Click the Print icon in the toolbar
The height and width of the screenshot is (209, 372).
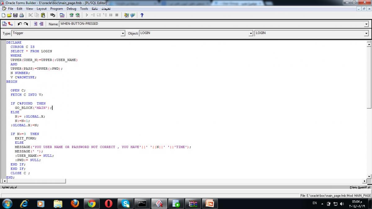[x=21, y=15]
